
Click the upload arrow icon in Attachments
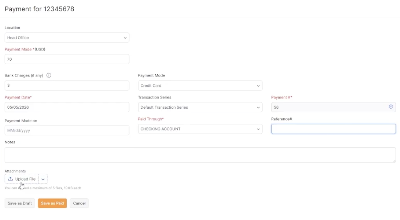coord(11,179)
